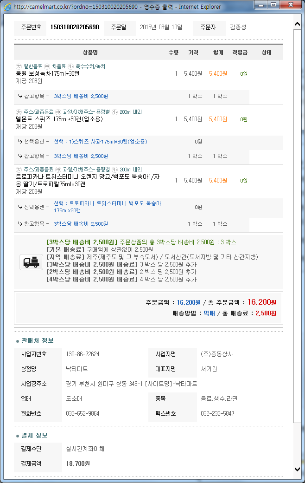Click order date 2015년 03월 10일

(161, 27)
